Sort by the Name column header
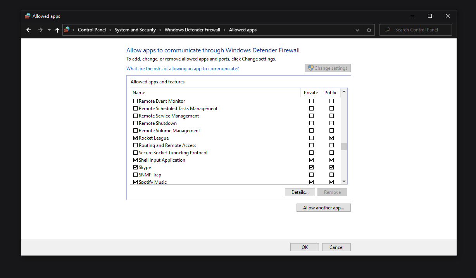 215,93
